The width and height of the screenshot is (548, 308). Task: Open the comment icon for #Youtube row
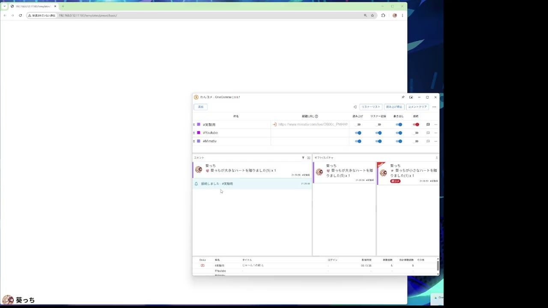coord(428,133)
